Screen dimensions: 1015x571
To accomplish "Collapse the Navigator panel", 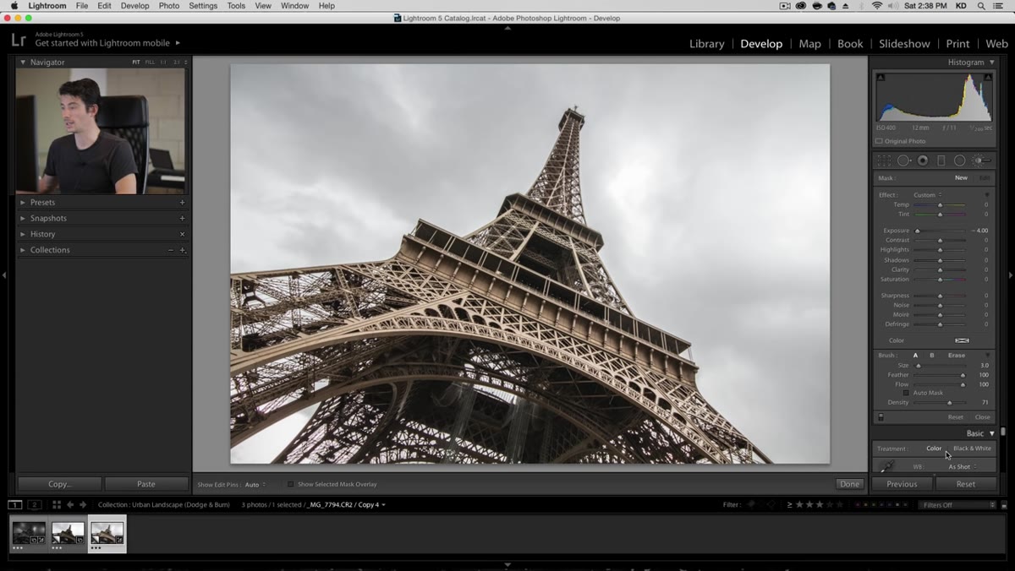I will coord(23,63).
